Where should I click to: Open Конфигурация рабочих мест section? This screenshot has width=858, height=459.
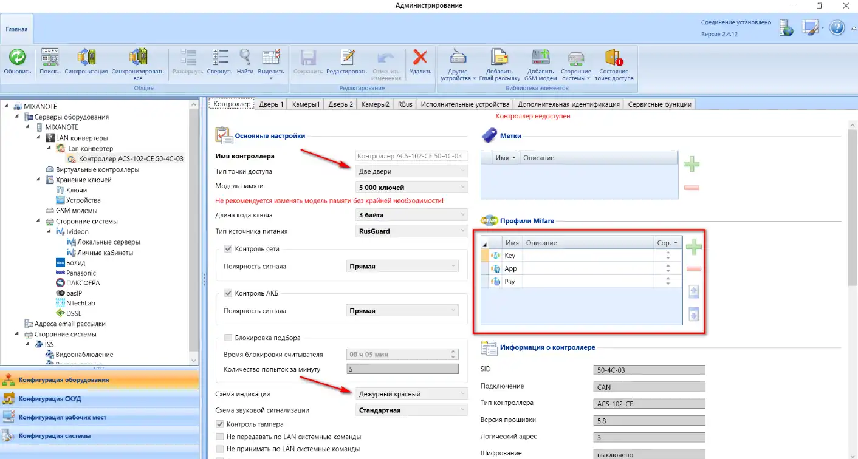(x=100, y=417)
